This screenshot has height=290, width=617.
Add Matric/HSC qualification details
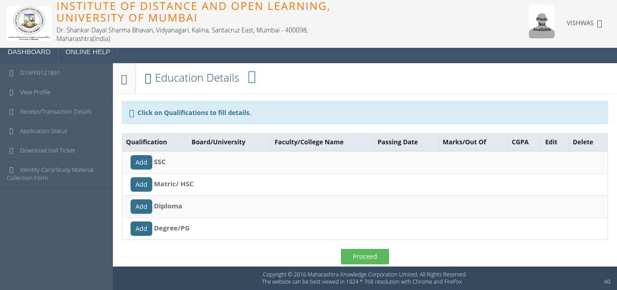pos(141,184)
